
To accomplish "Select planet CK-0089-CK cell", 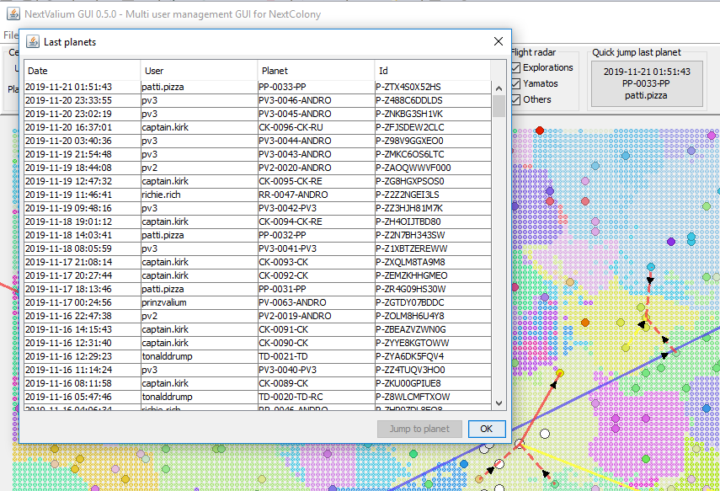I will pyautogui.click(x=316, y=383).
